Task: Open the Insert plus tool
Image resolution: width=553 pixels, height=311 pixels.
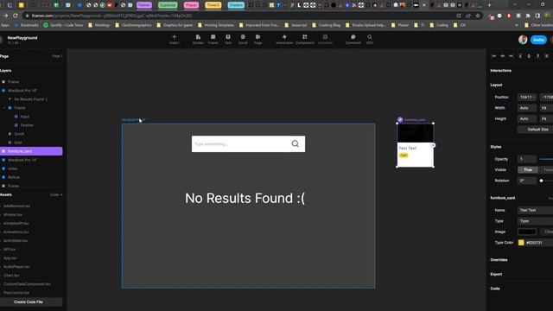Action: (174, 39)
